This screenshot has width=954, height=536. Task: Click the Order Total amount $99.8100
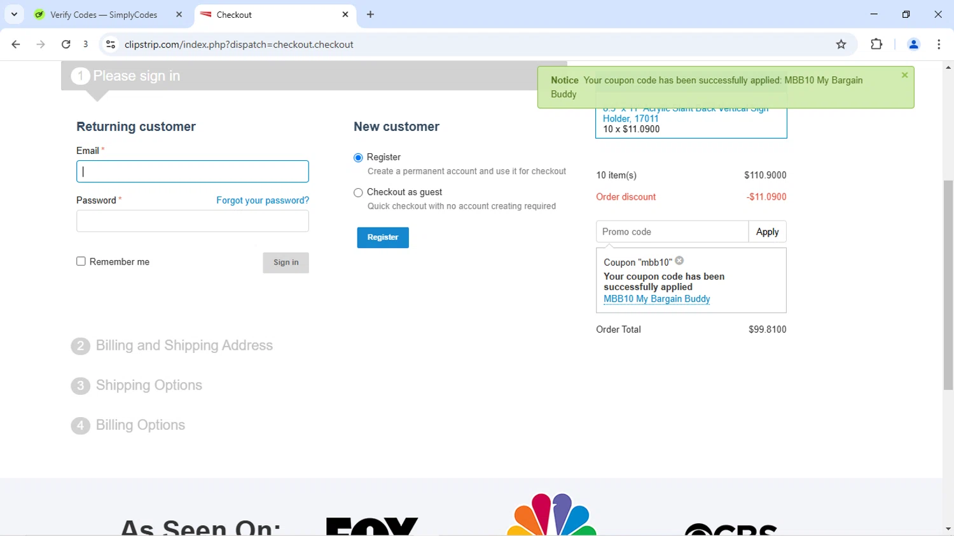point(767,329)
